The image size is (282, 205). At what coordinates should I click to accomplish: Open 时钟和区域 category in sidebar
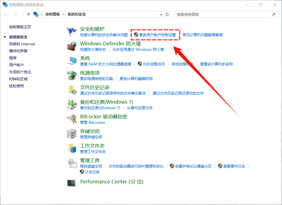(18, 79)
